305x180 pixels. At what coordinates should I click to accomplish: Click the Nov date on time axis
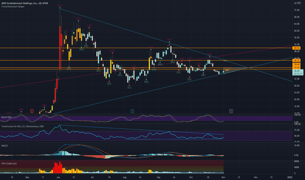(x=223, y=177)
